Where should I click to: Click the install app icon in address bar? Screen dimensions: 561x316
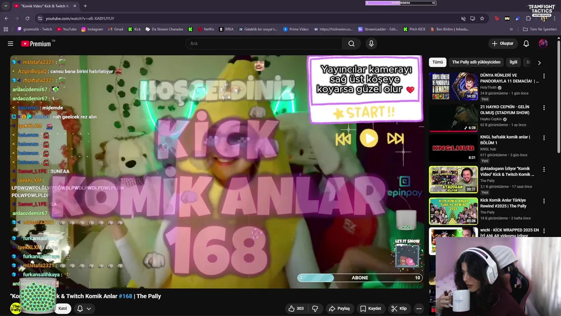[x=472, y=18]
